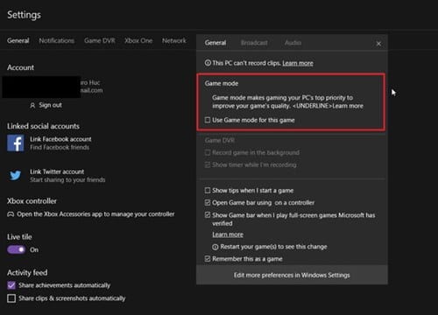This screenshot has height=315, width=438.
Task: Click the Game mode heading
Action: [x=222, y=83]
